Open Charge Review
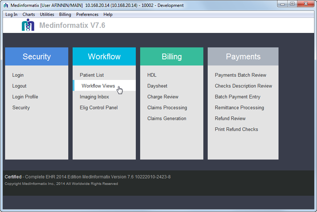This screenshot has width=317, height=212. coord(163,97)
